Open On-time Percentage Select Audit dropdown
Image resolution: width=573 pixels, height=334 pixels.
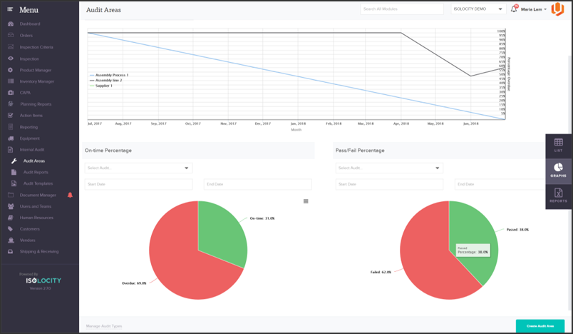tap(138, 168)
